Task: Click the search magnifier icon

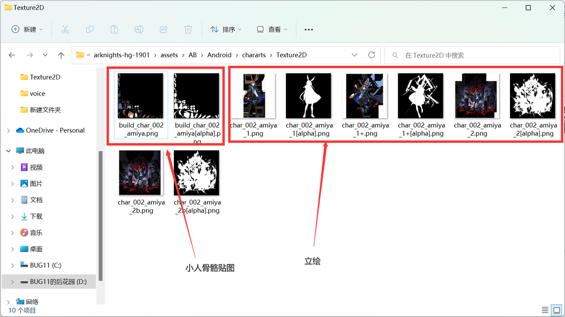Action: [x=395, y=55]
